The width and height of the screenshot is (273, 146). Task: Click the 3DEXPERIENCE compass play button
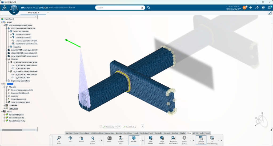14,9
